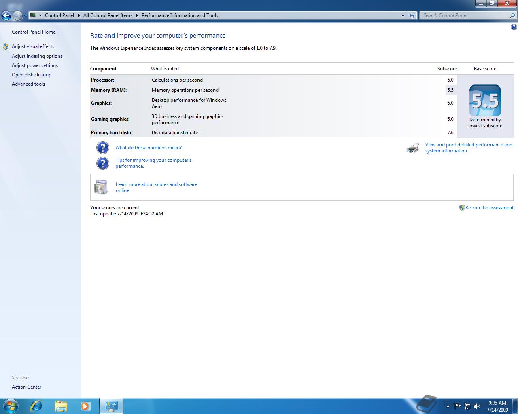Screen dimensions: 518x414
Task: Open Advanced tools
Action: (28, 84)
